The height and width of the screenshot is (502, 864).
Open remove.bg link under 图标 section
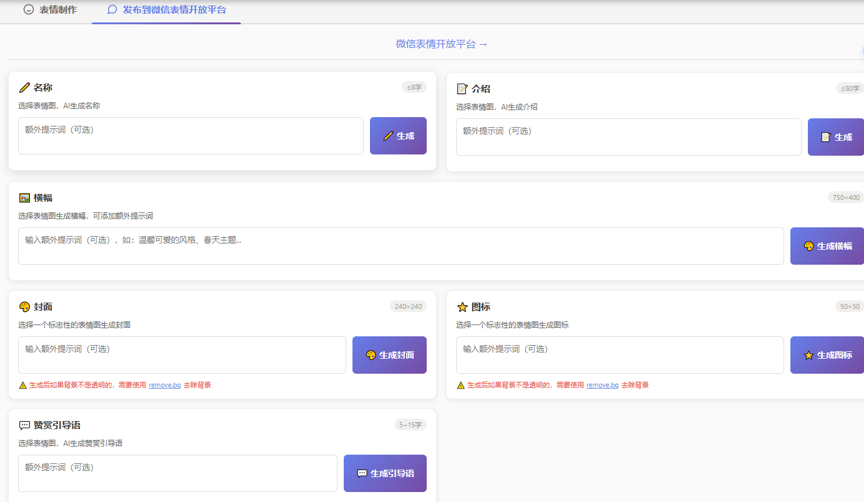(603, 386)
